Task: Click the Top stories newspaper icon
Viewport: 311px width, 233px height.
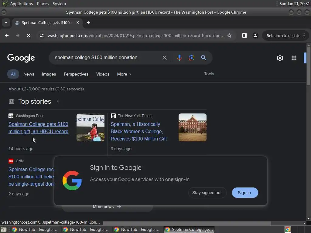Action: coord(12,102)
